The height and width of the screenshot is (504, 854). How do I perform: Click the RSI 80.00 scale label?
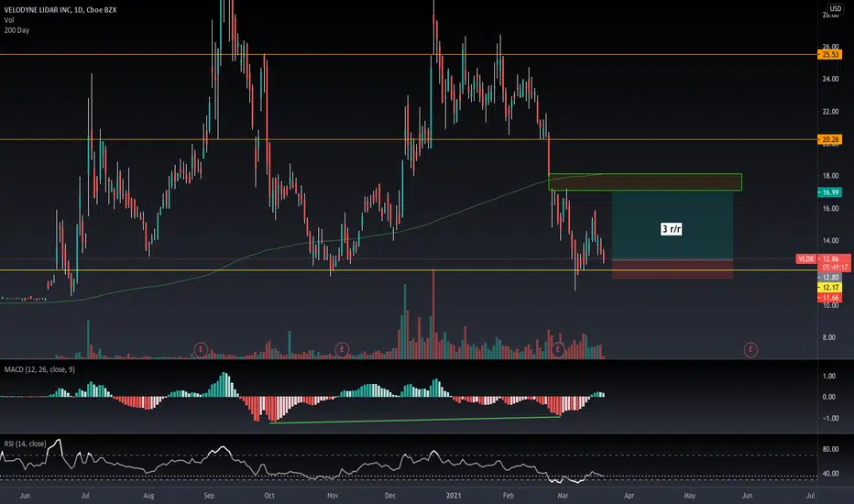830,450
